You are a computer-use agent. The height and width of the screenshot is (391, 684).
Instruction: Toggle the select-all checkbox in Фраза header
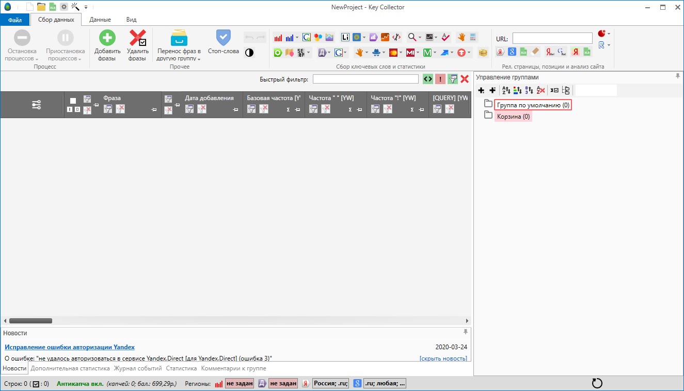pyautogui.click(x=73, y=101)
